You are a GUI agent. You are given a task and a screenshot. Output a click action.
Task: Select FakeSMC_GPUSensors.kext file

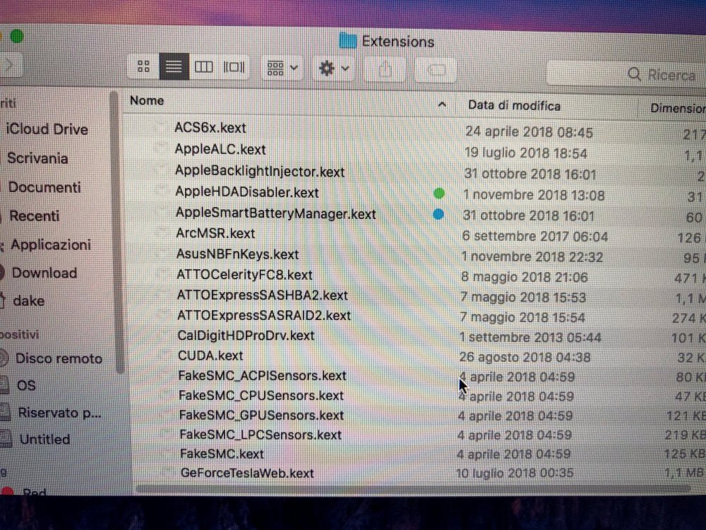[x=261, y=415]
